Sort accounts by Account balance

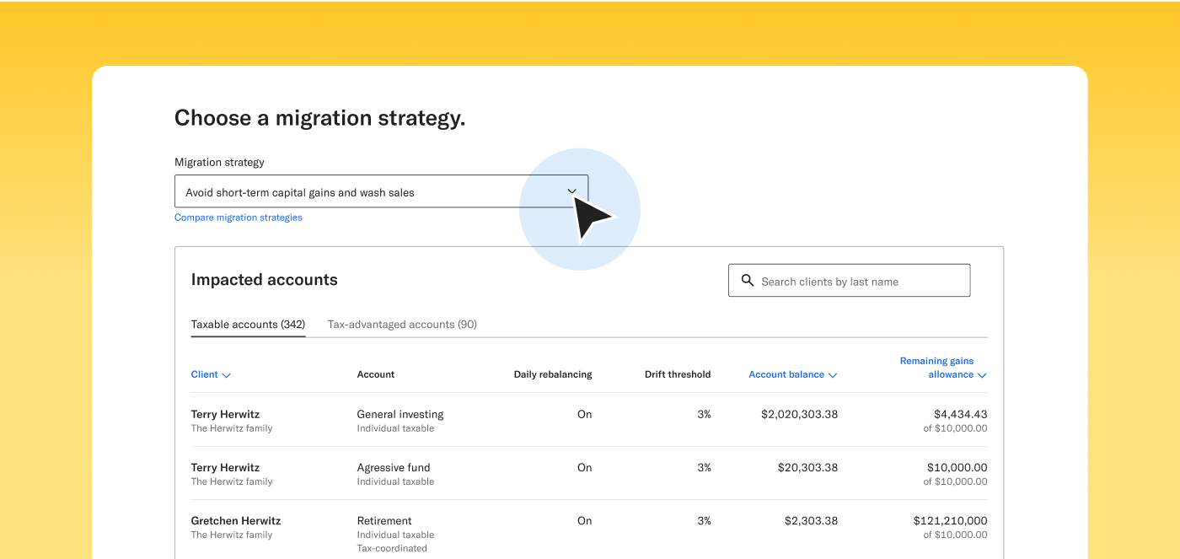click(791, 374)
